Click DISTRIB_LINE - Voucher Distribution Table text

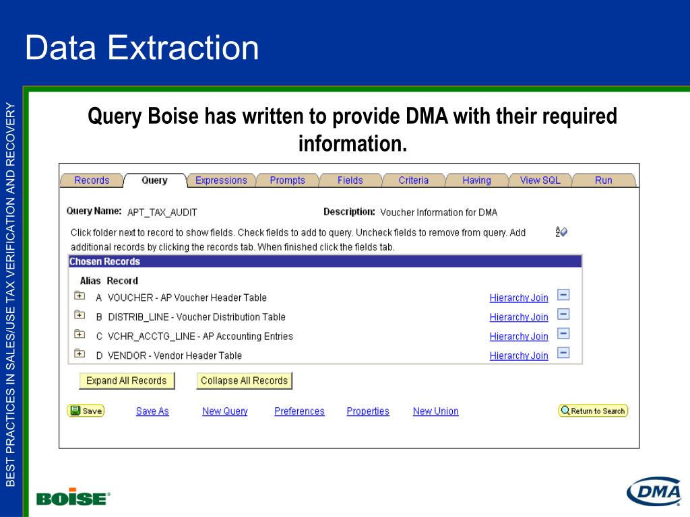[x=197, y=317]
